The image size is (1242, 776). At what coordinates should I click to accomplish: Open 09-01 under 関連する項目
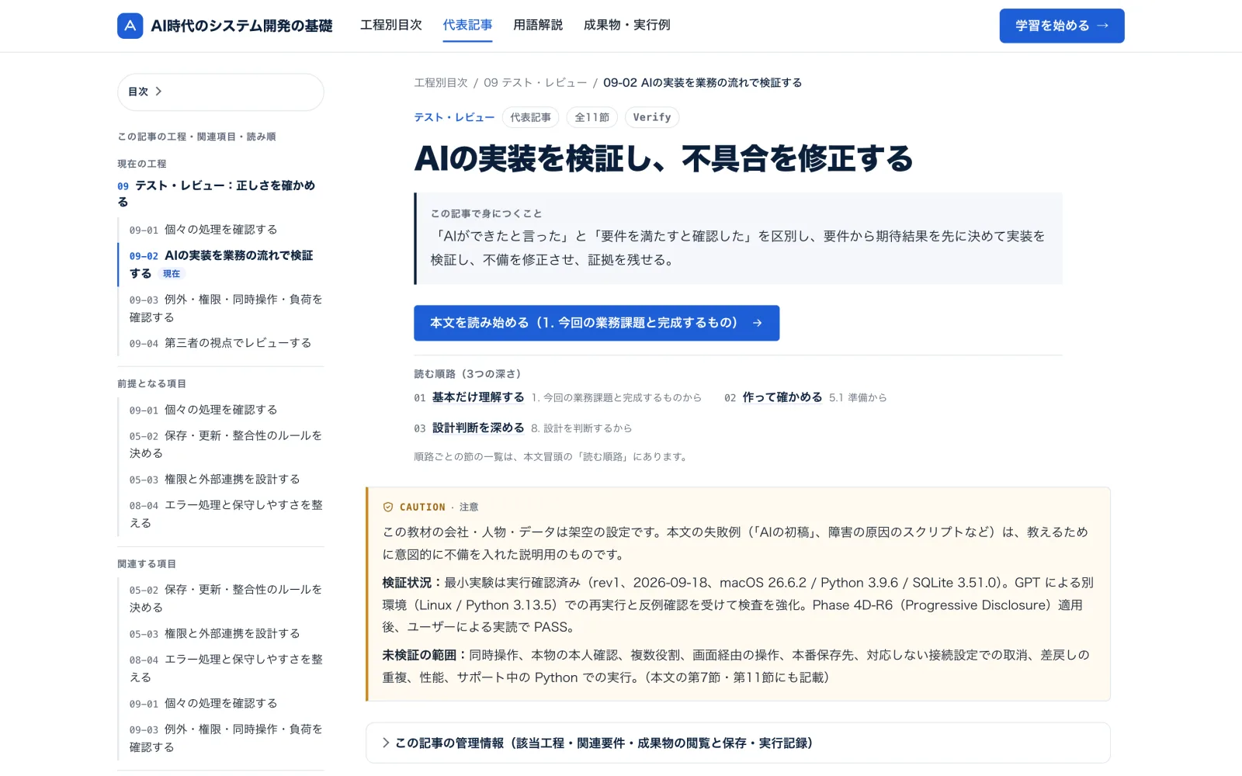[203, 704]
